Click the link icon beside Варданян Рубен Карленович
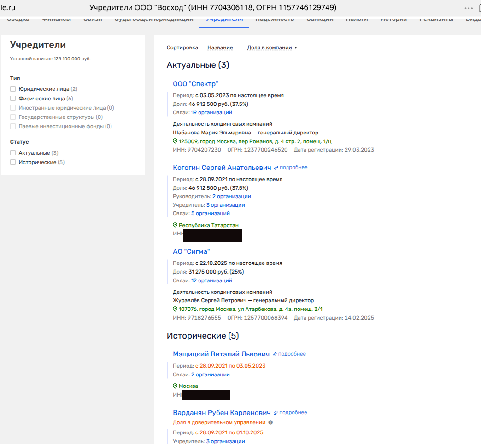 click(x=276, y=413)
